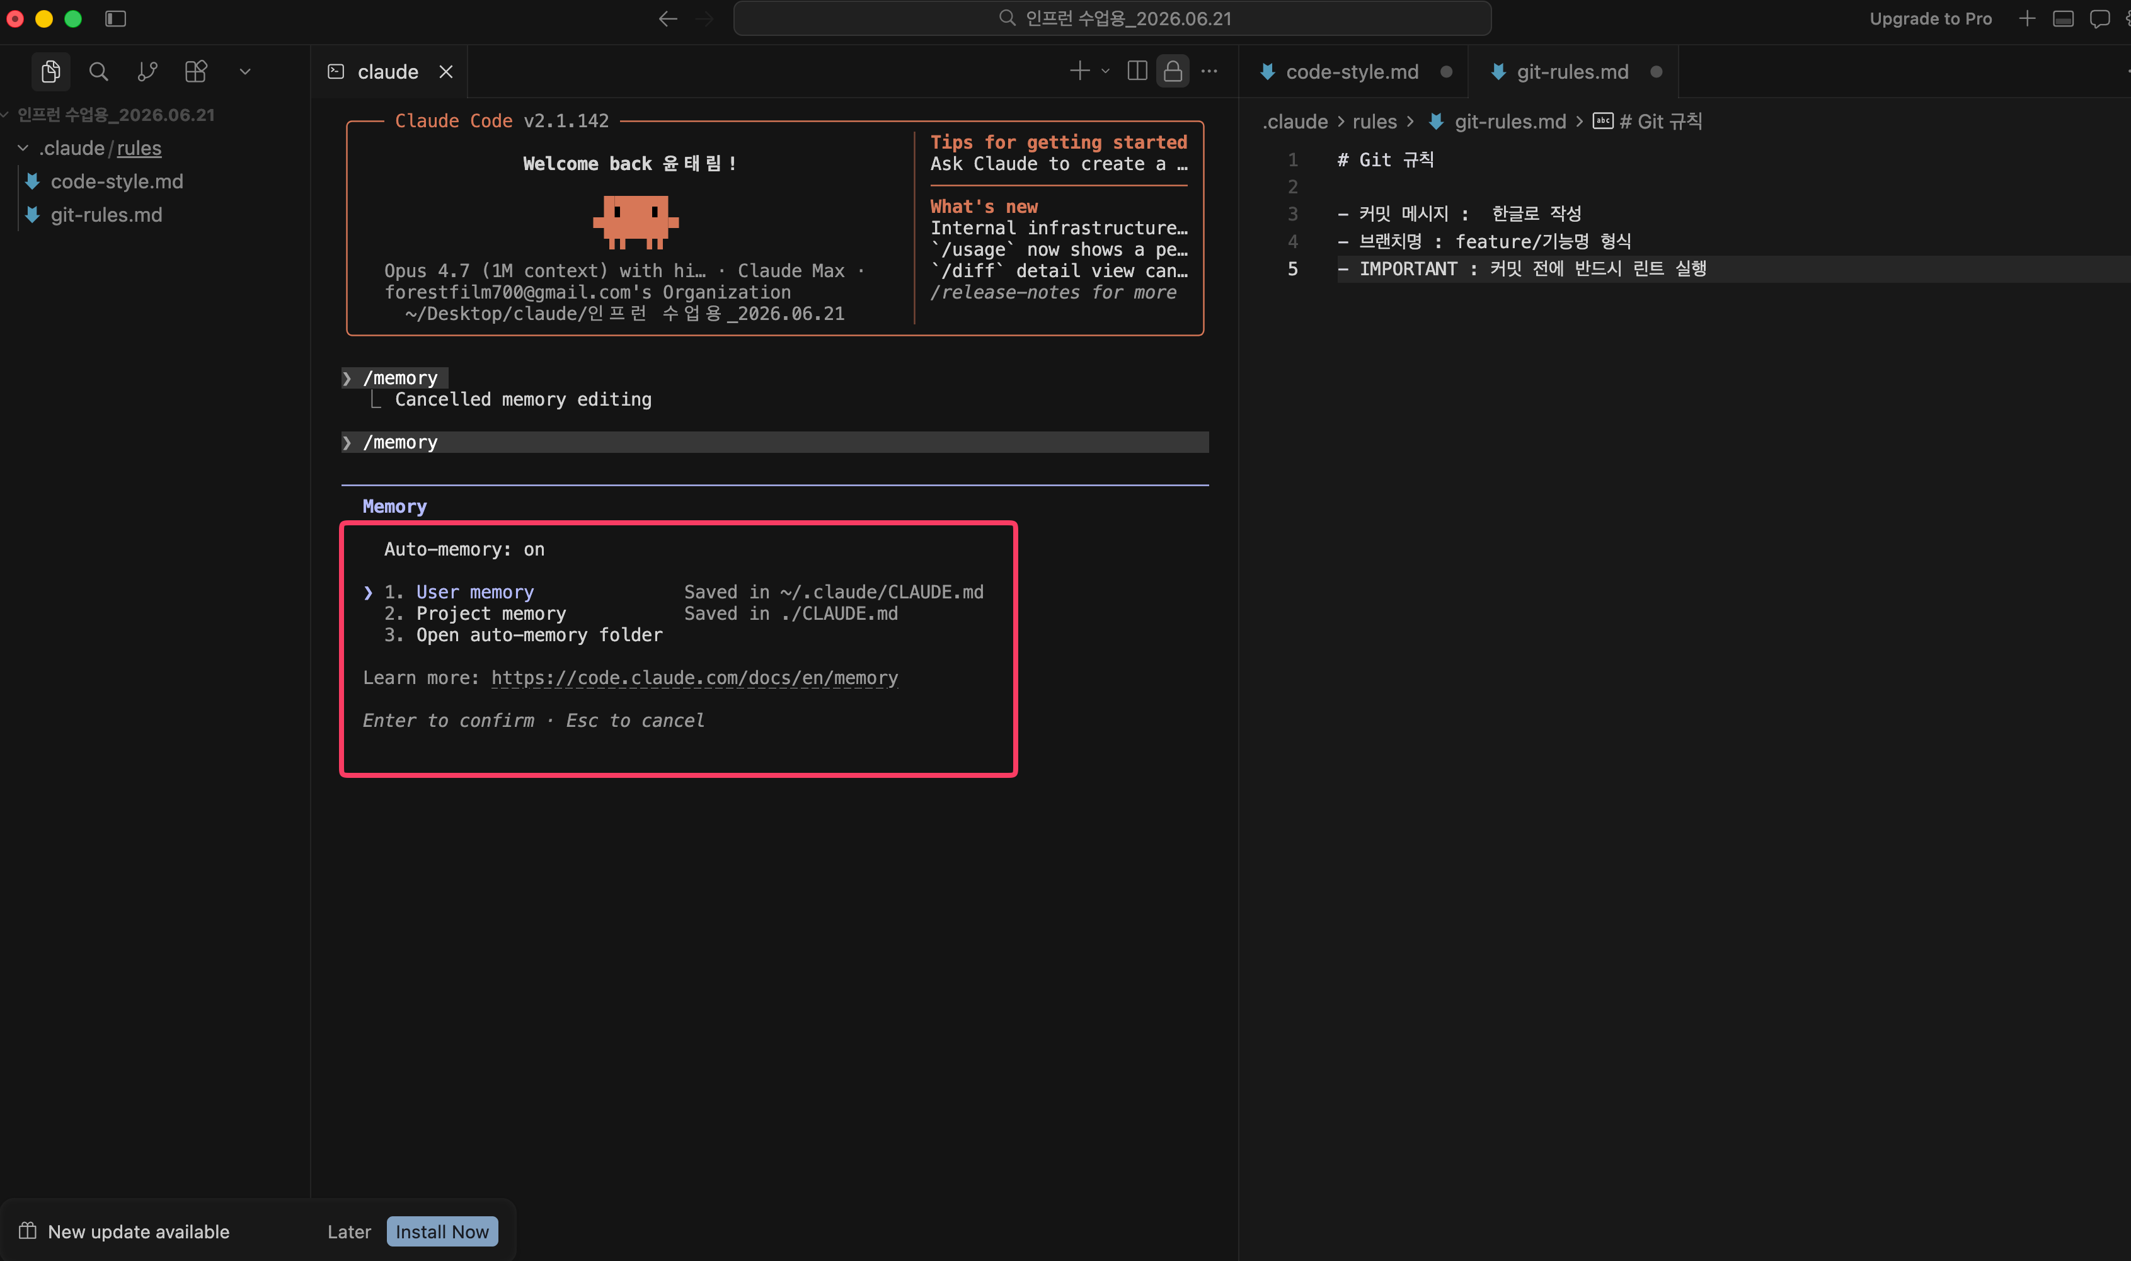
Task: Select '2. Project memory' option in terminal
Action: coord(475,613)
